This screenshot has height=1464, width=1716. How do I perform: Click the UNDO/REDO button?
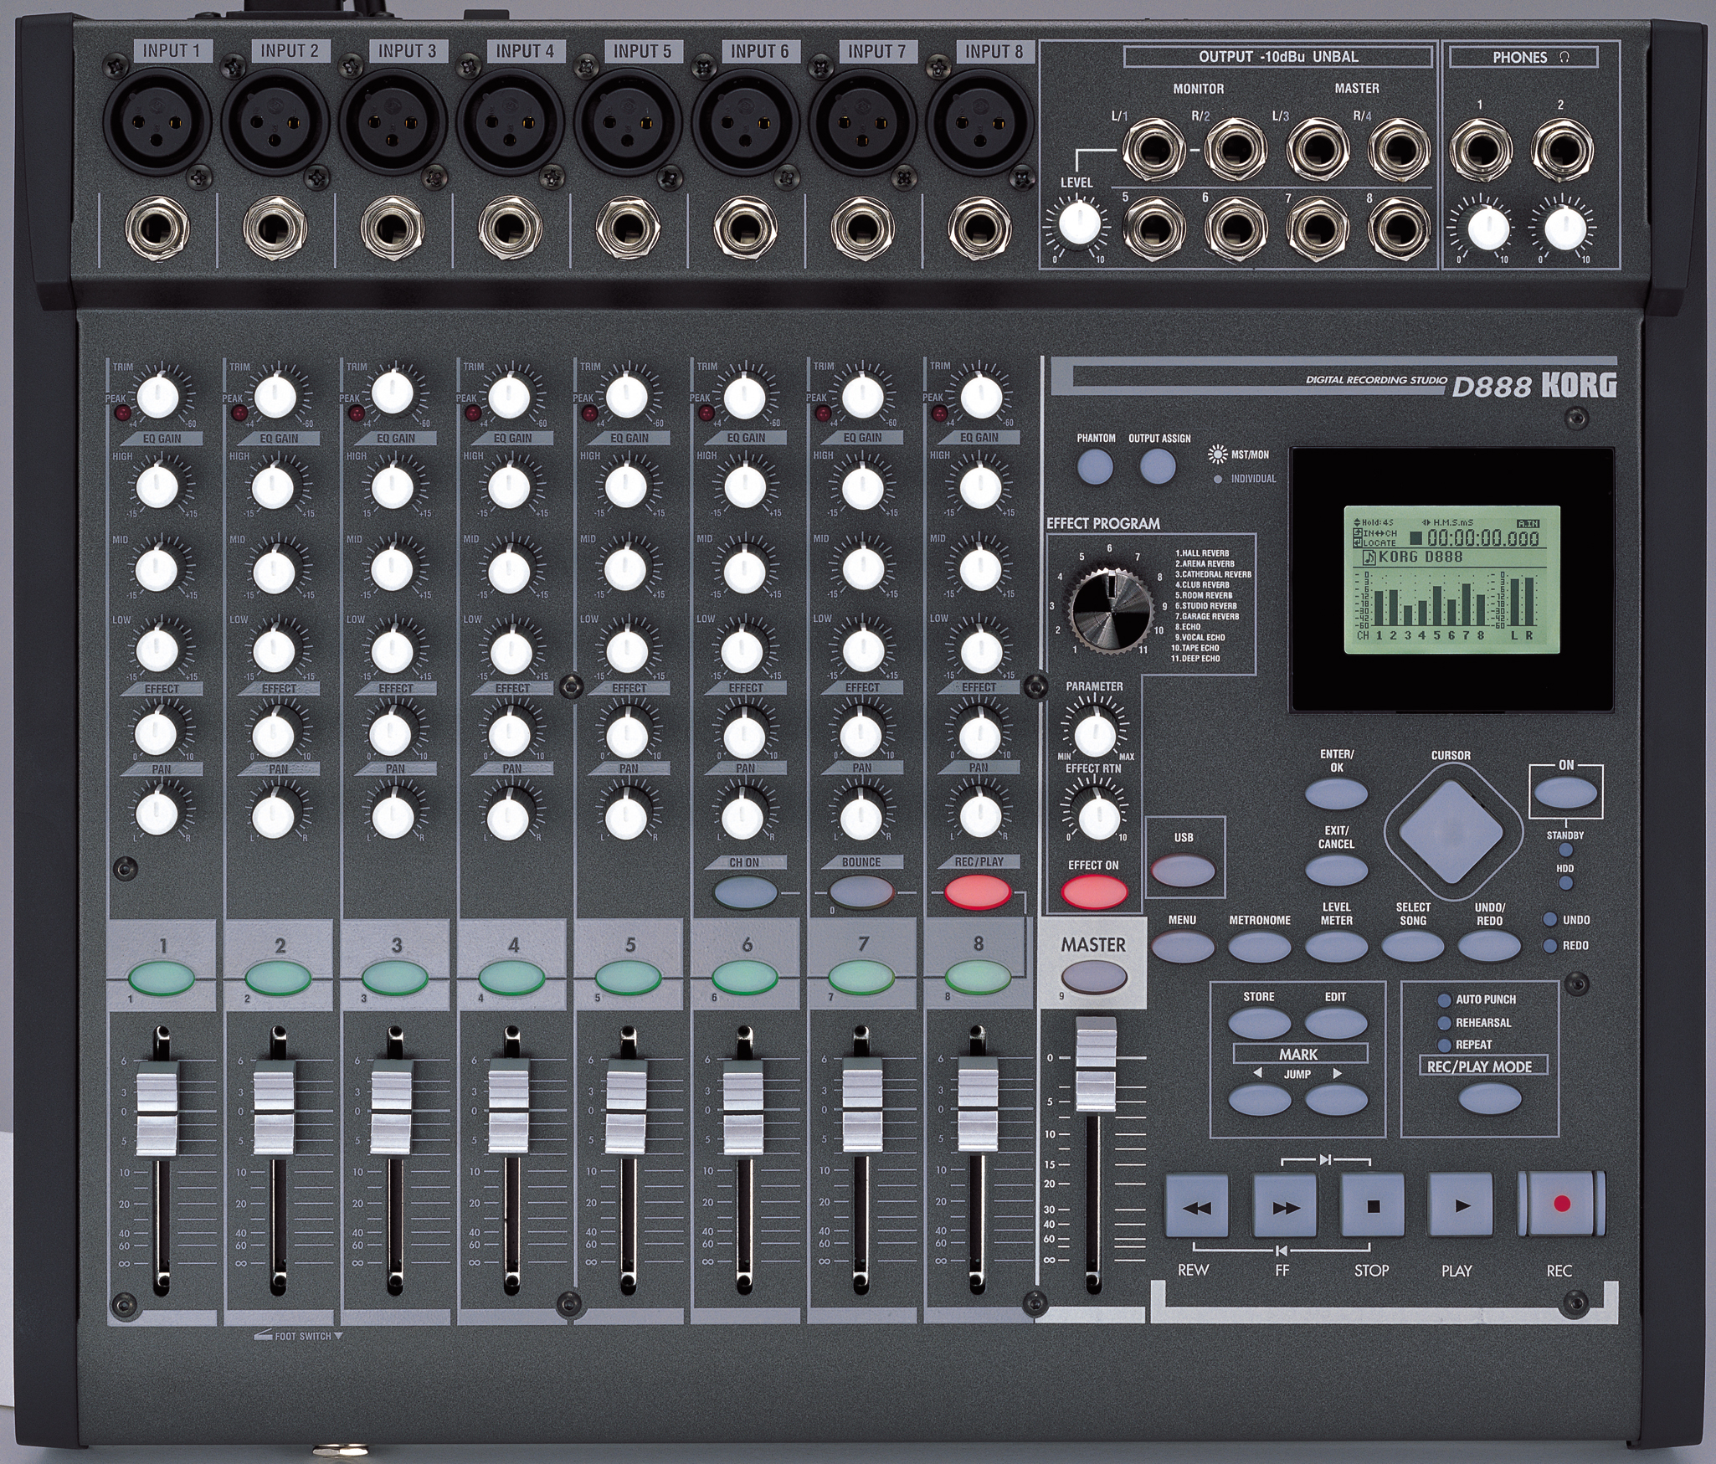tap(1490, 947)
